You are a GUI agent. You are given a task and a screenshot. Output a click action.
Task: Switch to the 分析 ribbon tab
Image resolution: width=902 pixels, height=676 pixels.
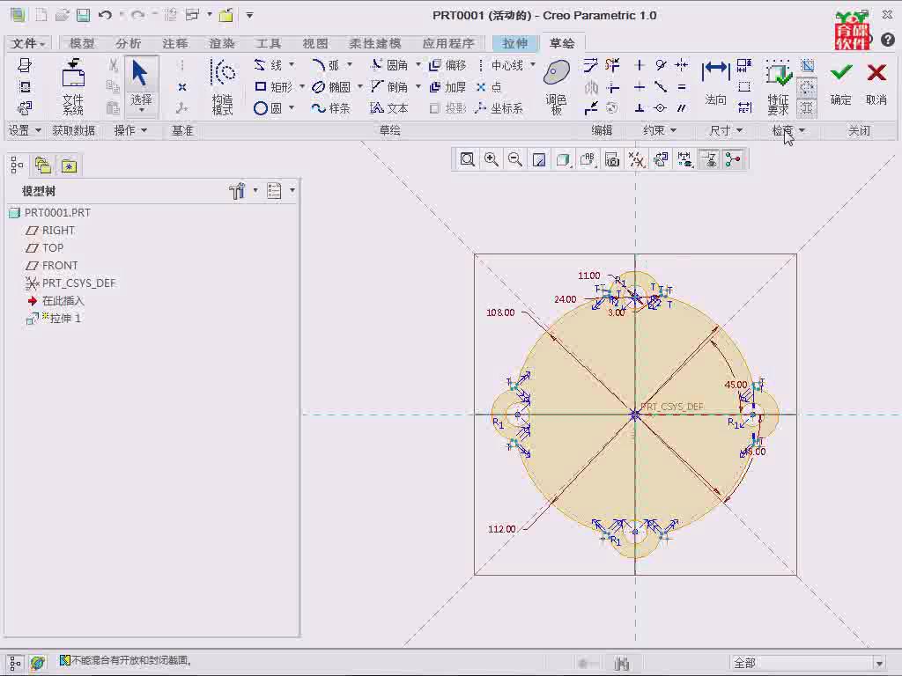128,43
